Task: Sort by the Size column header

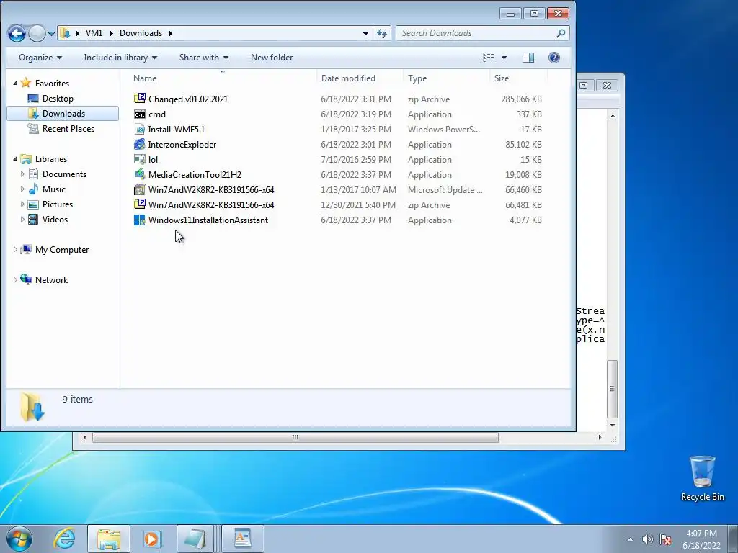Action: pyautogui.click(x=518, y=78)
